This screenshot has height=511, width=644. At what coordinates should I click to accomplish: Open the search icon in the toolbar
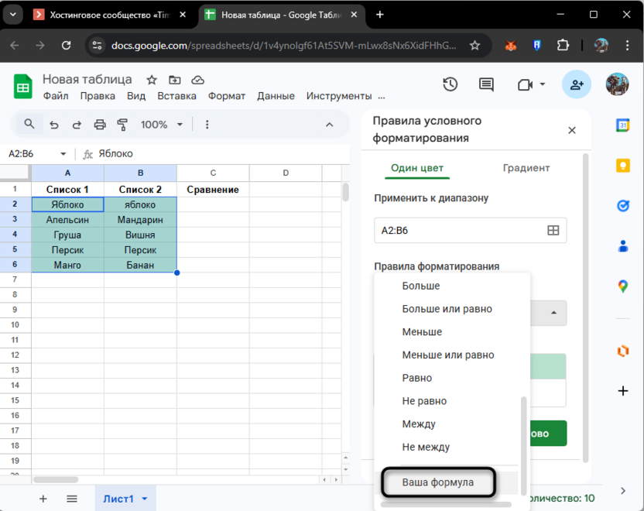point(29,124)
